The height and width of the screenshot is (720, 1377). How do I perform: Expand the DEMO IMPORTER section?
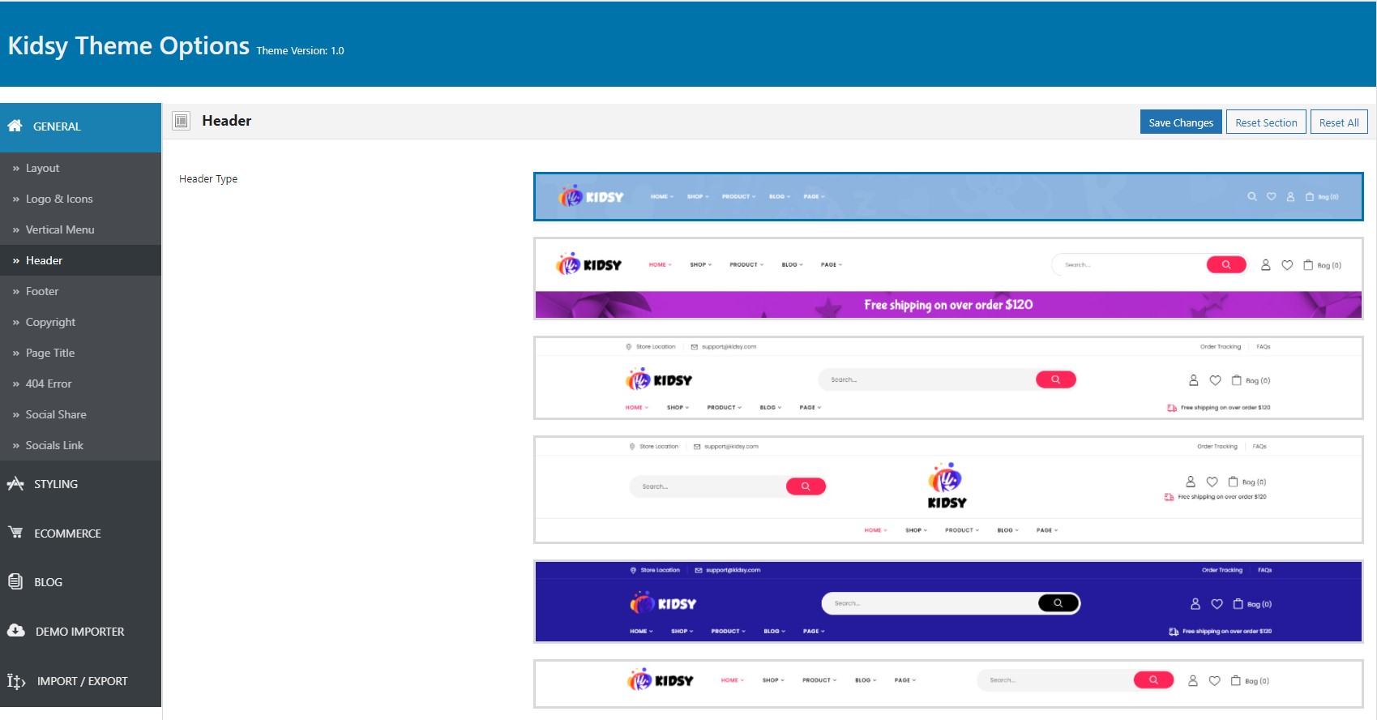point(81,632)
